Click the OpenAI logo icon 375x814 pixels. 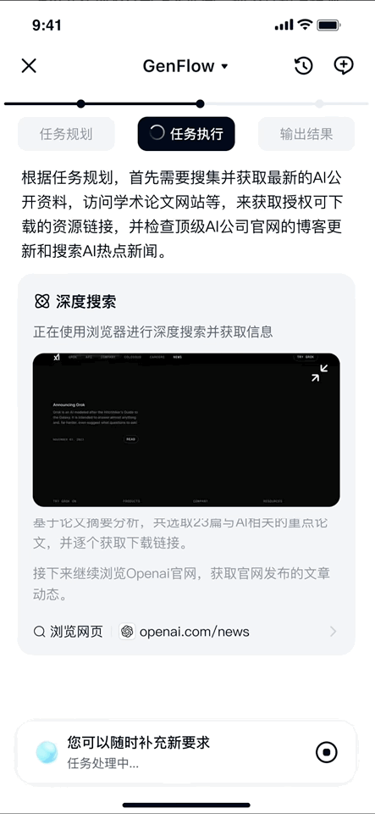click(x=127, y=631)
